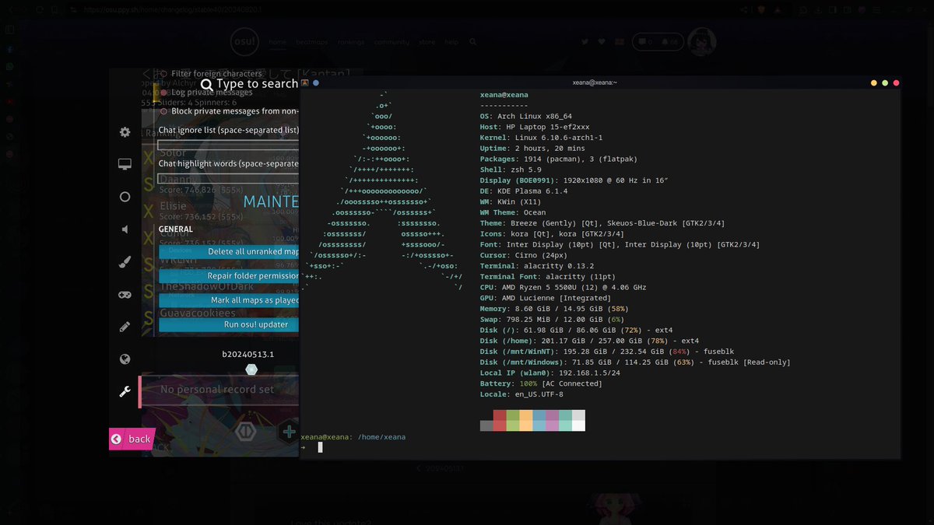The height and width of the screenshot is (525, 934).
Task: Open the store menu on osu! website
Action: (427, 42)
